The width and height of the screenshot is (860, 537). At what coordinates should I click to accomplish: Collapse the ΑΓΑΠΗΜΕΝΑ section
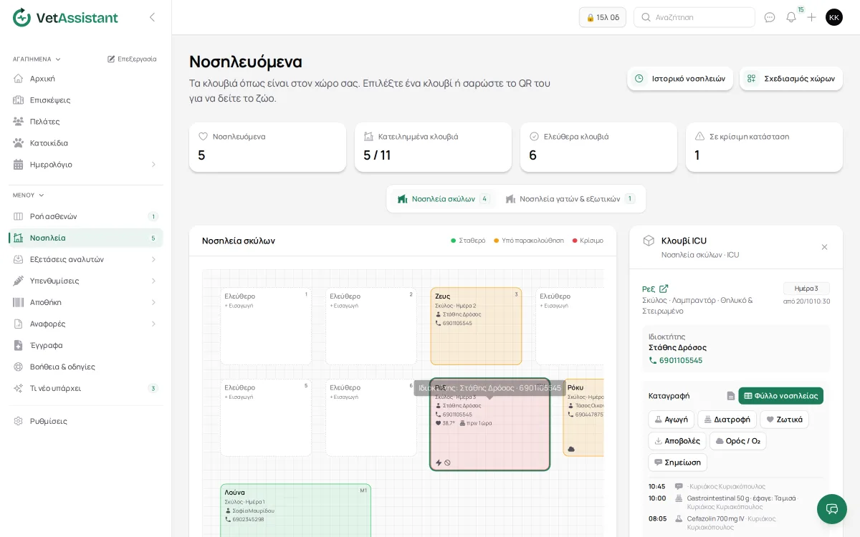click(37, 59)
